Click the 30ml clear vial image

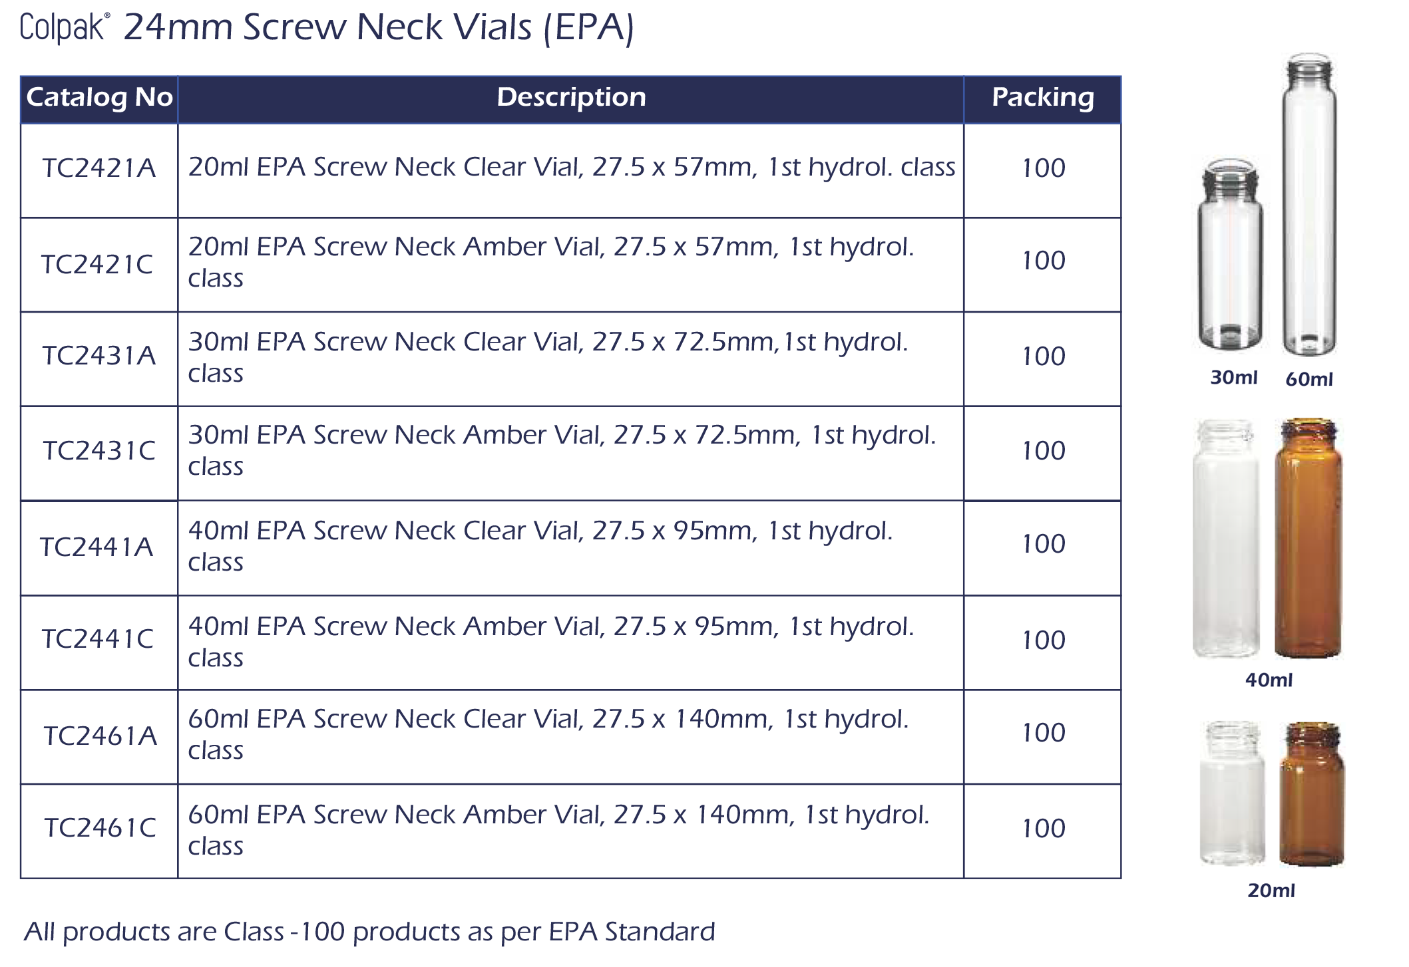click(x=1229, y=256)
